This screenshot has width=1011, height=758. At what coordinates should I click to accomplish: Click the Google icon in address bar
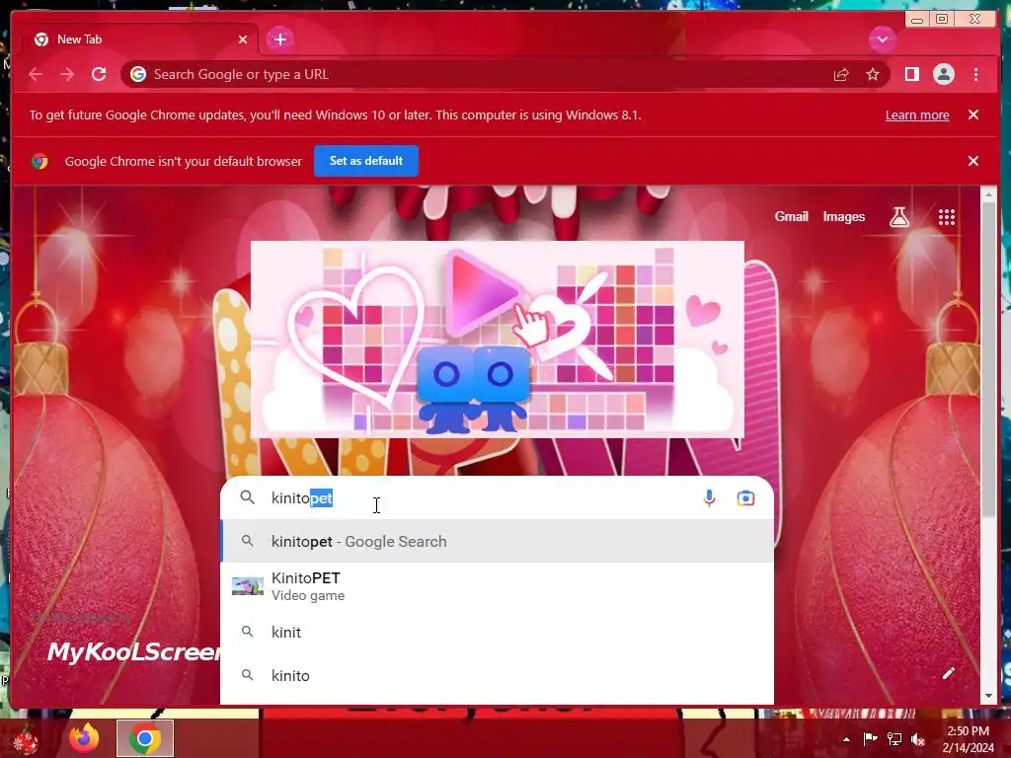(x=138, y=74)
